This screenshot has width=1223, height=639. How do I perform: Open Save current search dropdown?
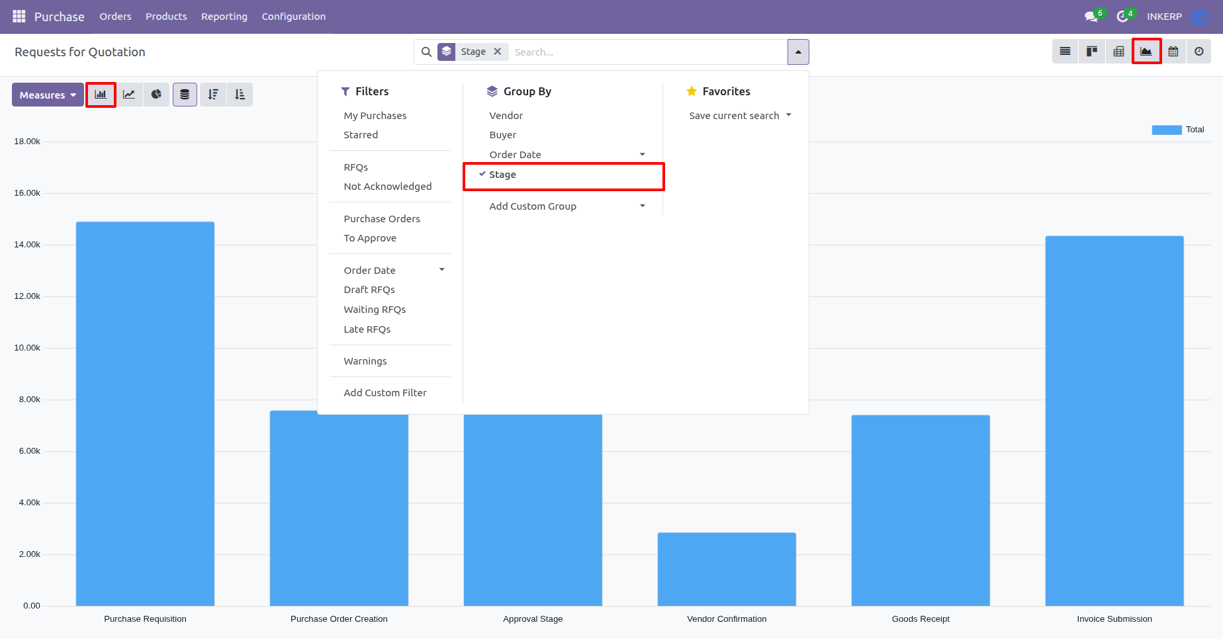click(740, 116)
